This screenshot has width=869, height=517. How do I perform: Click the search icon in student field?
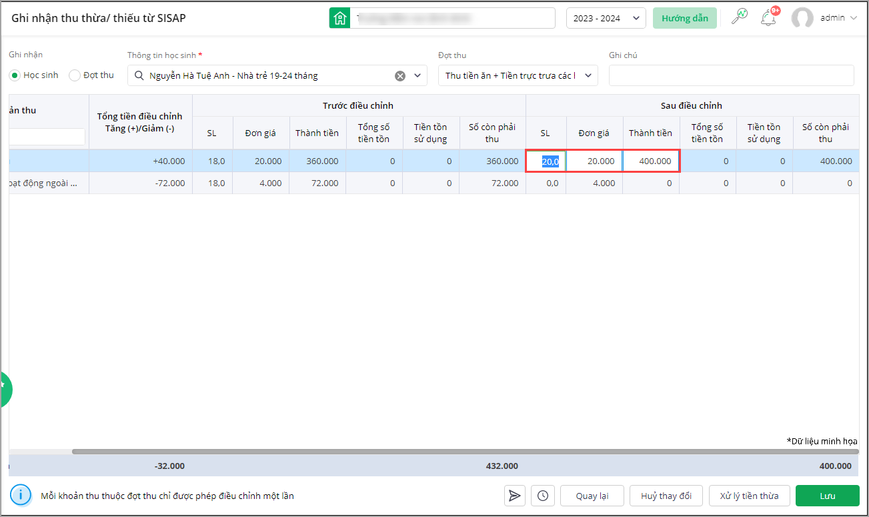[139, 75]
